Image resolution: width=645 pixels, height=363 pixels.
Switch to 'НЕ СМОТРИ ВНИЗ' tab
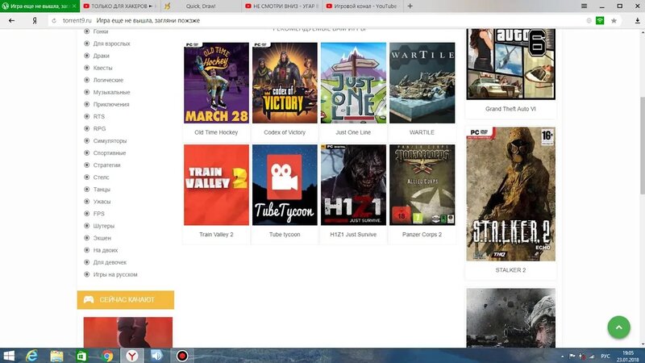pyautogui.click(x=282, y=6)
